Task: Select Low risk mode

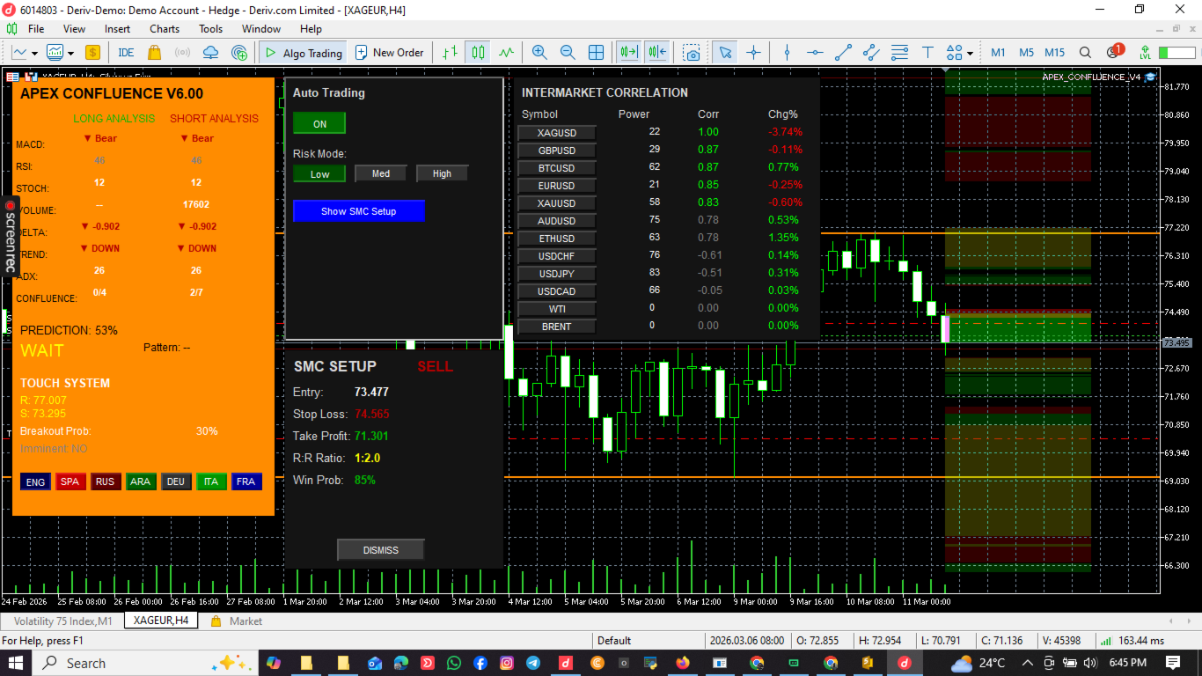Action: [319, 173]
